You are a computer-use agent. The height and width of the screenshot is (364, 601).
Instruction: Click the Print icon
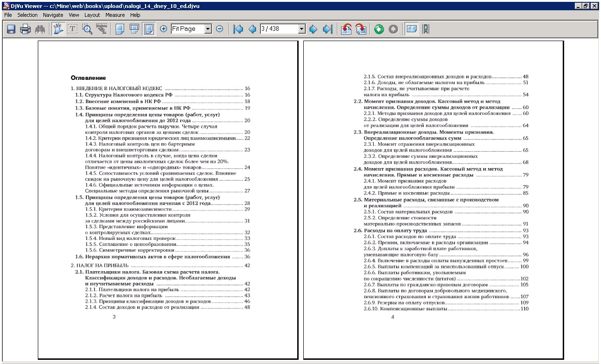point(25,29)
